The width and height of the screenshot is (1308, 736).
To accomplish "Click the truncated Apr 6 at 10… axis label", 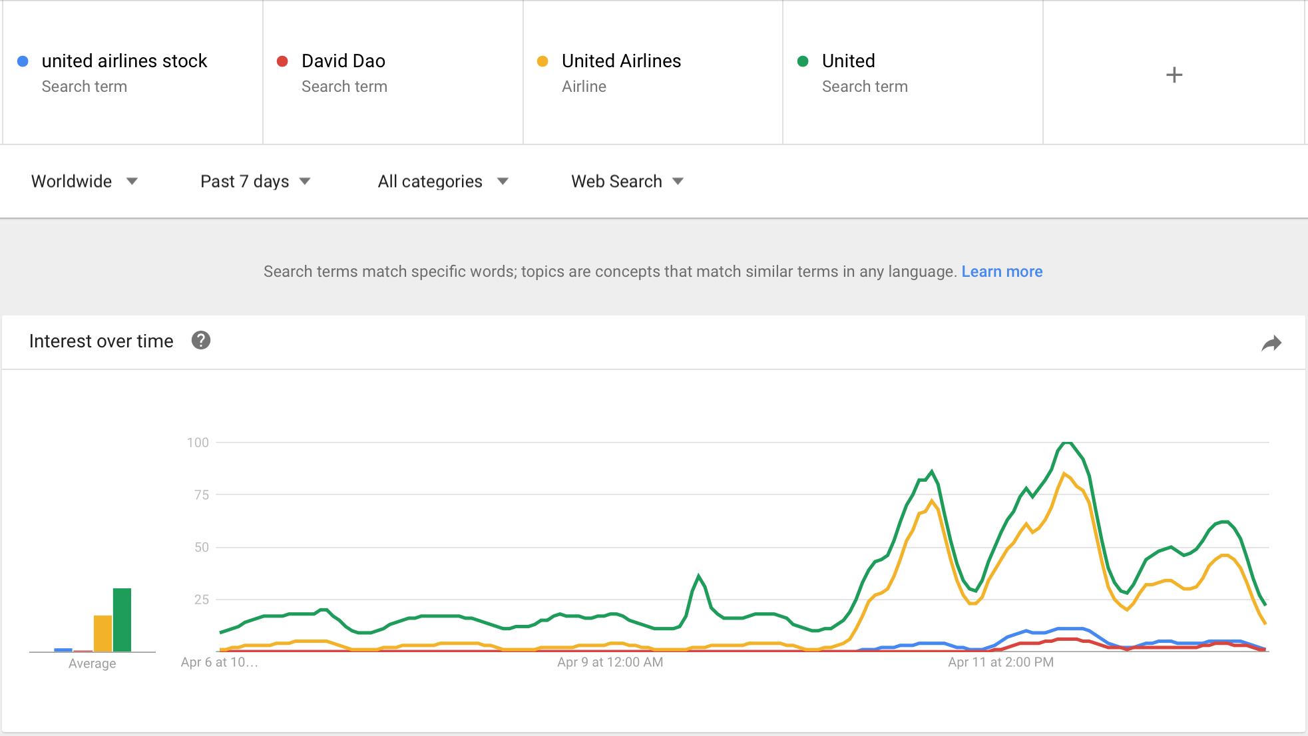I will pos(219,662).
